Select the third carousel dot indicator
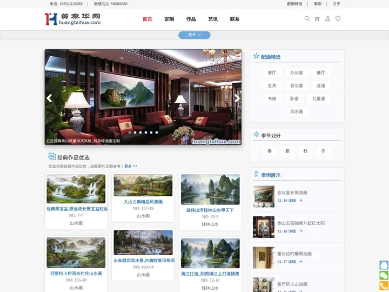This screenshot has height=292, width=389. tap(140, 132)
